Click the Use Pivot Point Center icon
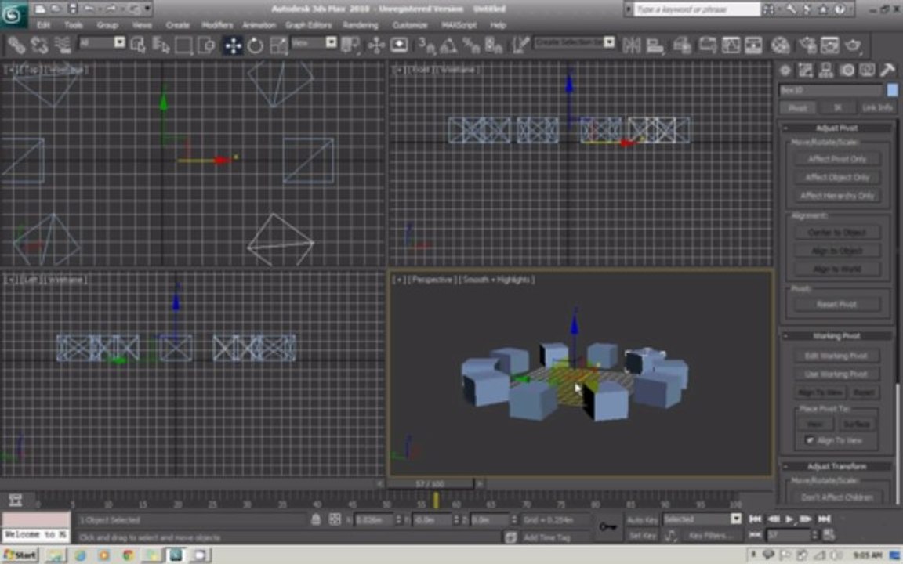Screen dimensions: 903x564 pyautogui.click(x=350, y=45)
